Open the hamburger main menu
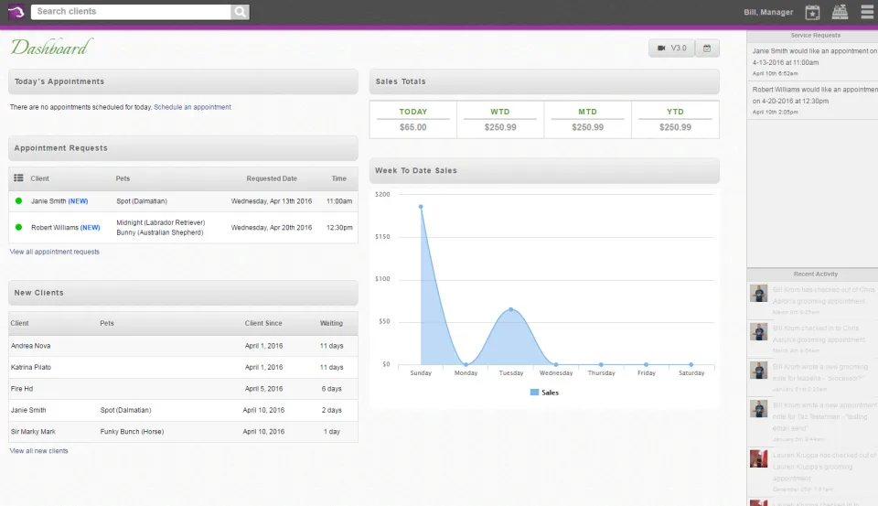 (867, 12)
